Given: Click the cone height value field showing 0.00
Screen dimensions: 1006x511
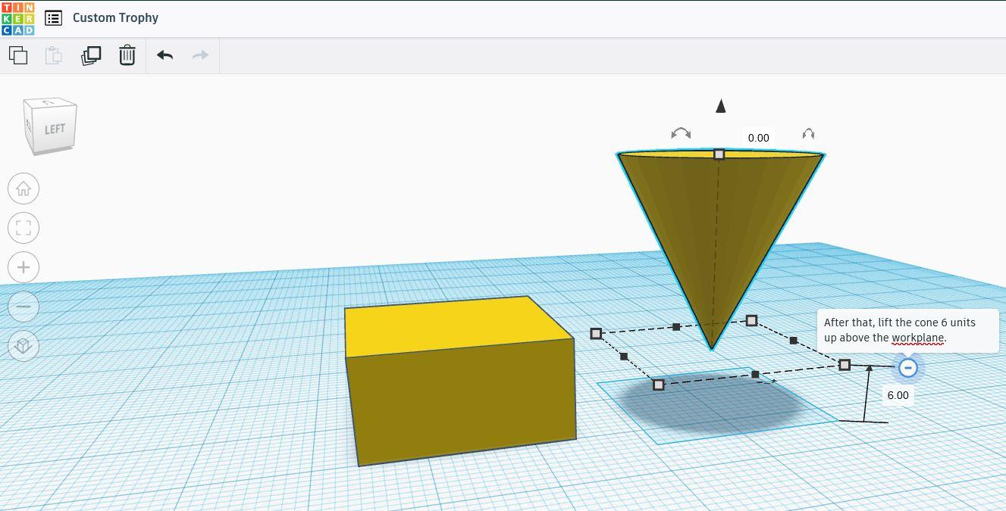Looking at the screenshot, I should point(758,138).
